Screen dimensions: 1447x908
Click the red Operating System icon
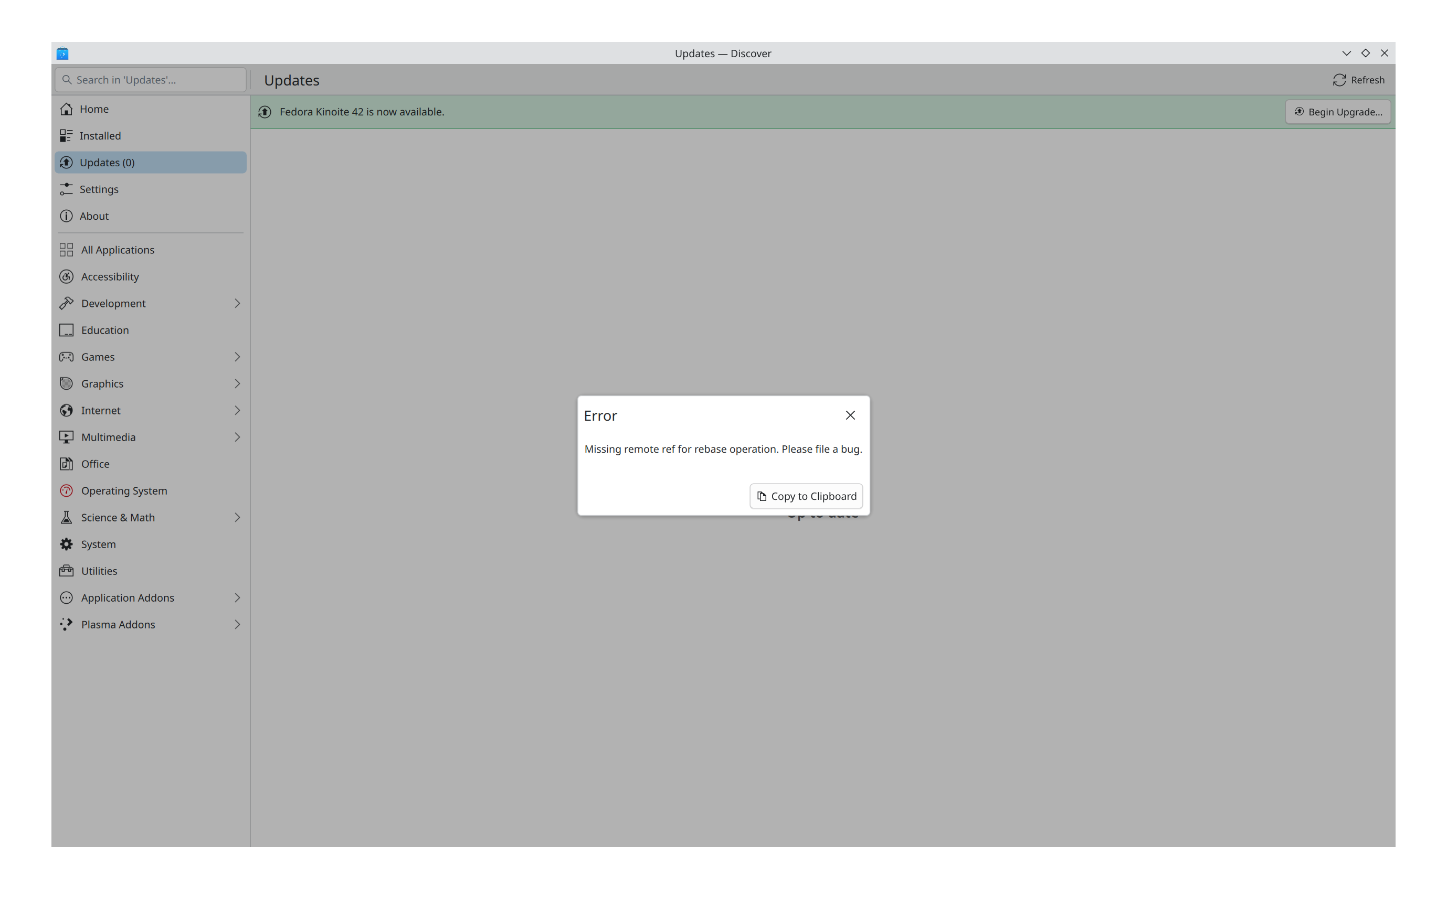click(66, 490)
